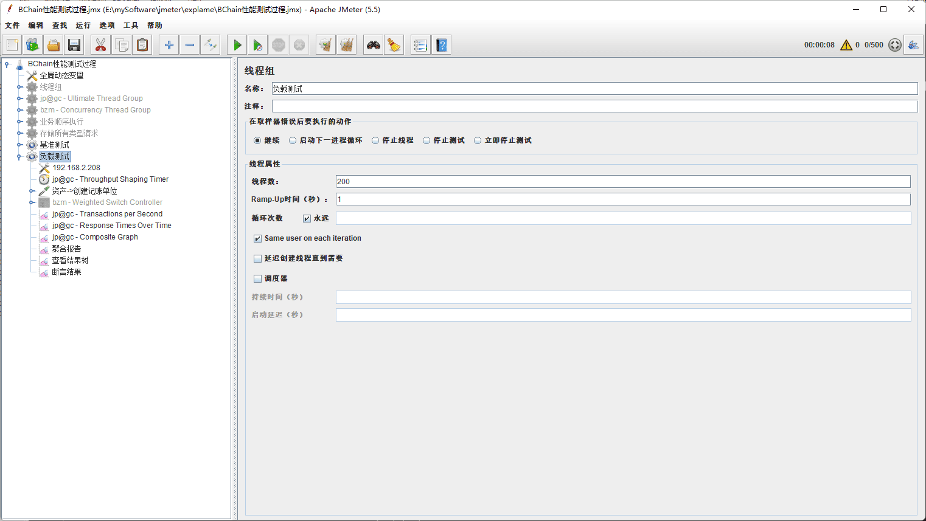Image resolution: width=926 pixels, height=521 pixels.
Task: Enable the 调度器 scheduler checkbox
Action: coord(257,278)
